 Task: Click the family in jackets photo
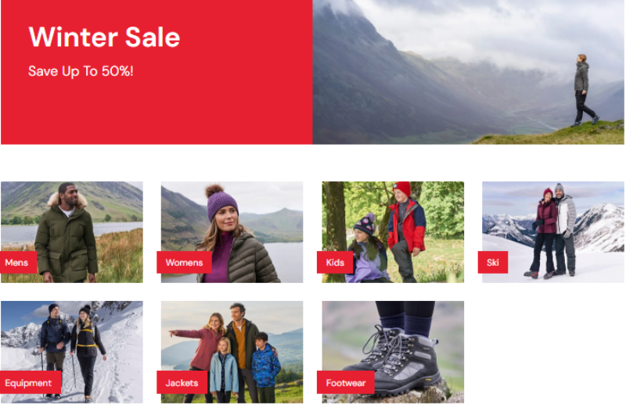point(232,352)
